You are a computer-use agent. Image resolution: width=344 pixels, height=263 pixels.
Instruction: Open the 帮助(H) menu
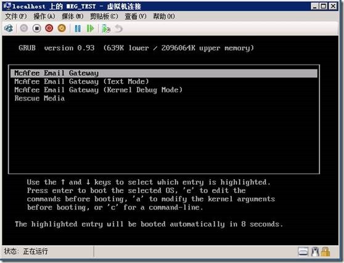click(164, 17)
